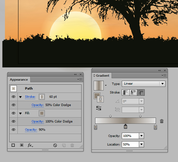Select the 'stroke along' gradient stroke option
178x162 pixels.
point(133,93)
